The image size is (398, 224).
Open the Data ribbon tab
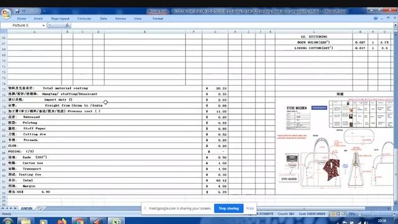click(103, 19)
